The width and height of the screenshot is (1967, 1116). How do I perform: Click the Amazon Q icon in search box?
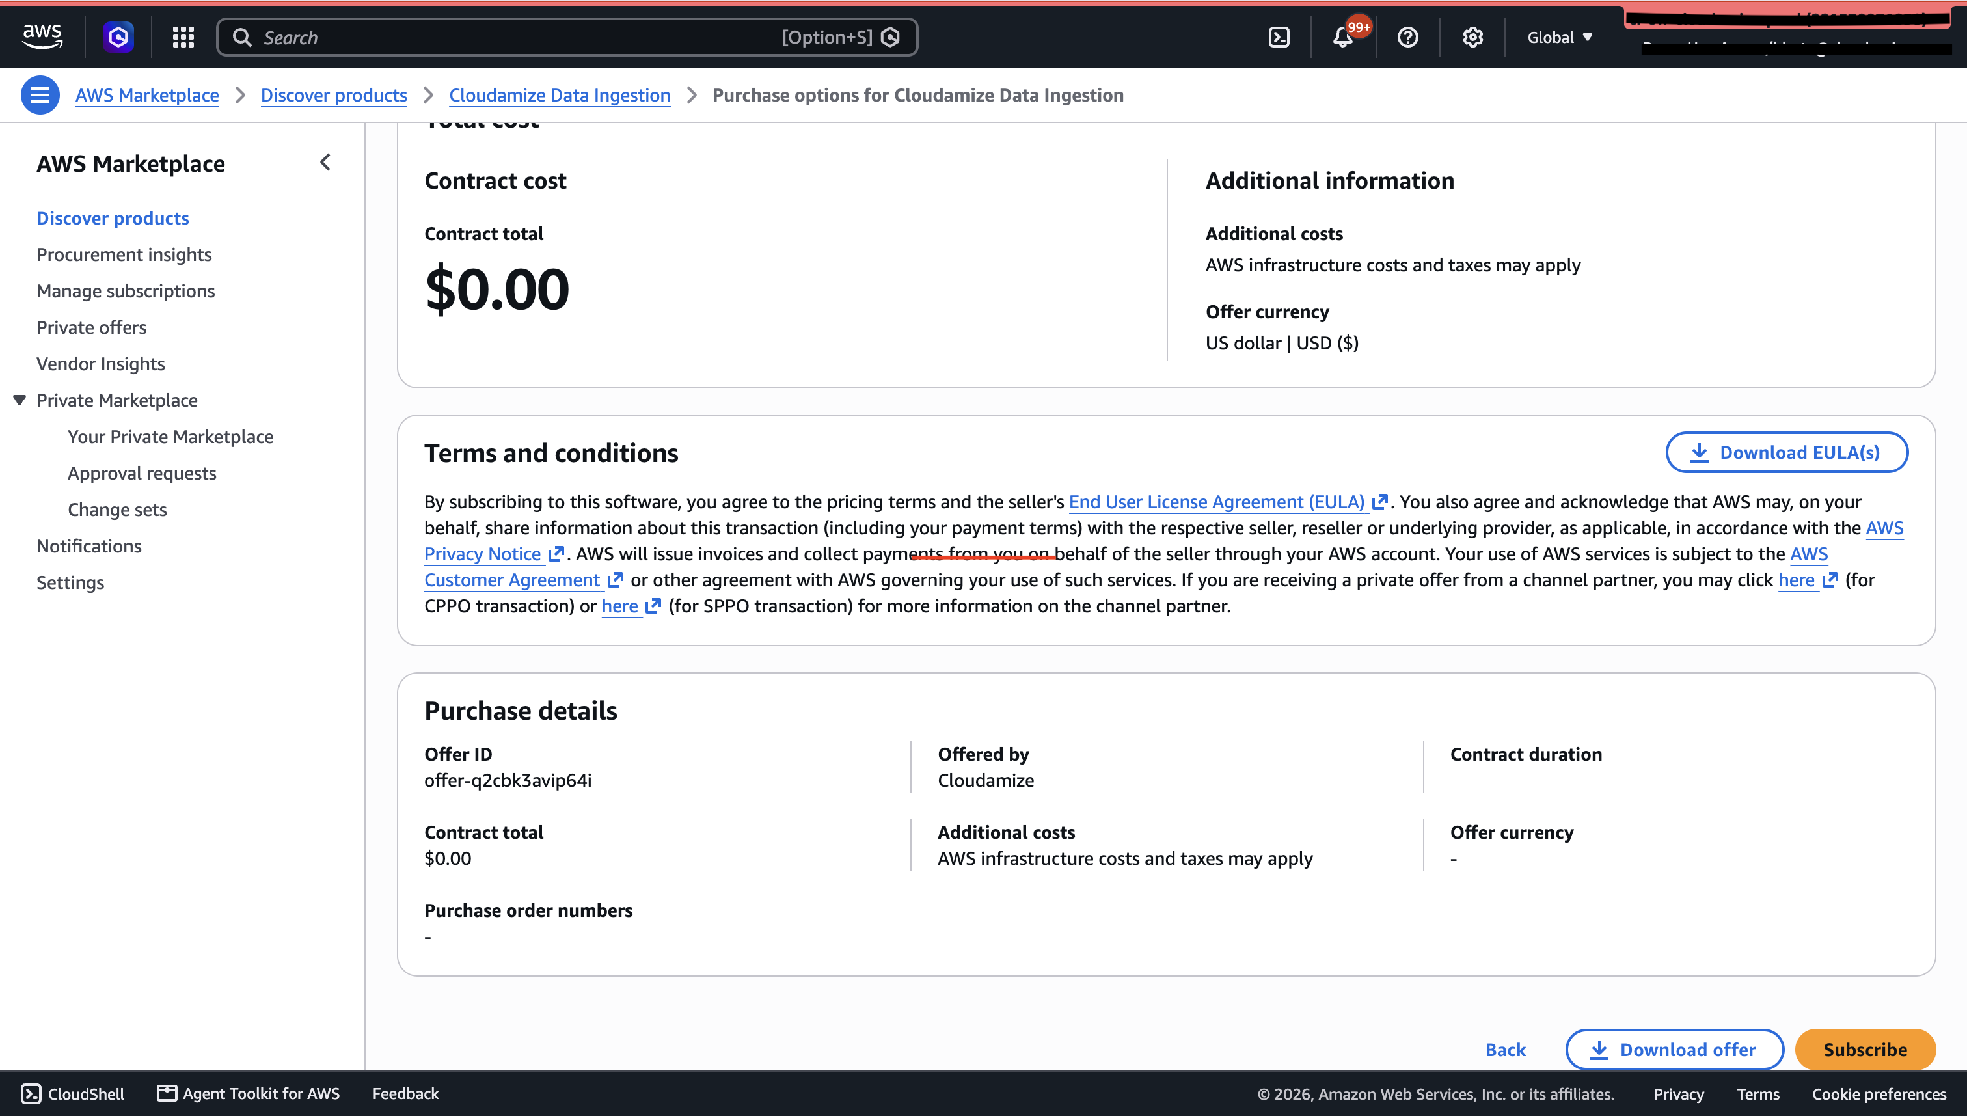[x=890, y=37]
